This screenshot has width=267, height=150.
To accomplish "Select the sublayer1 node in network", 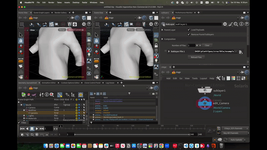I will click(205, 90).
